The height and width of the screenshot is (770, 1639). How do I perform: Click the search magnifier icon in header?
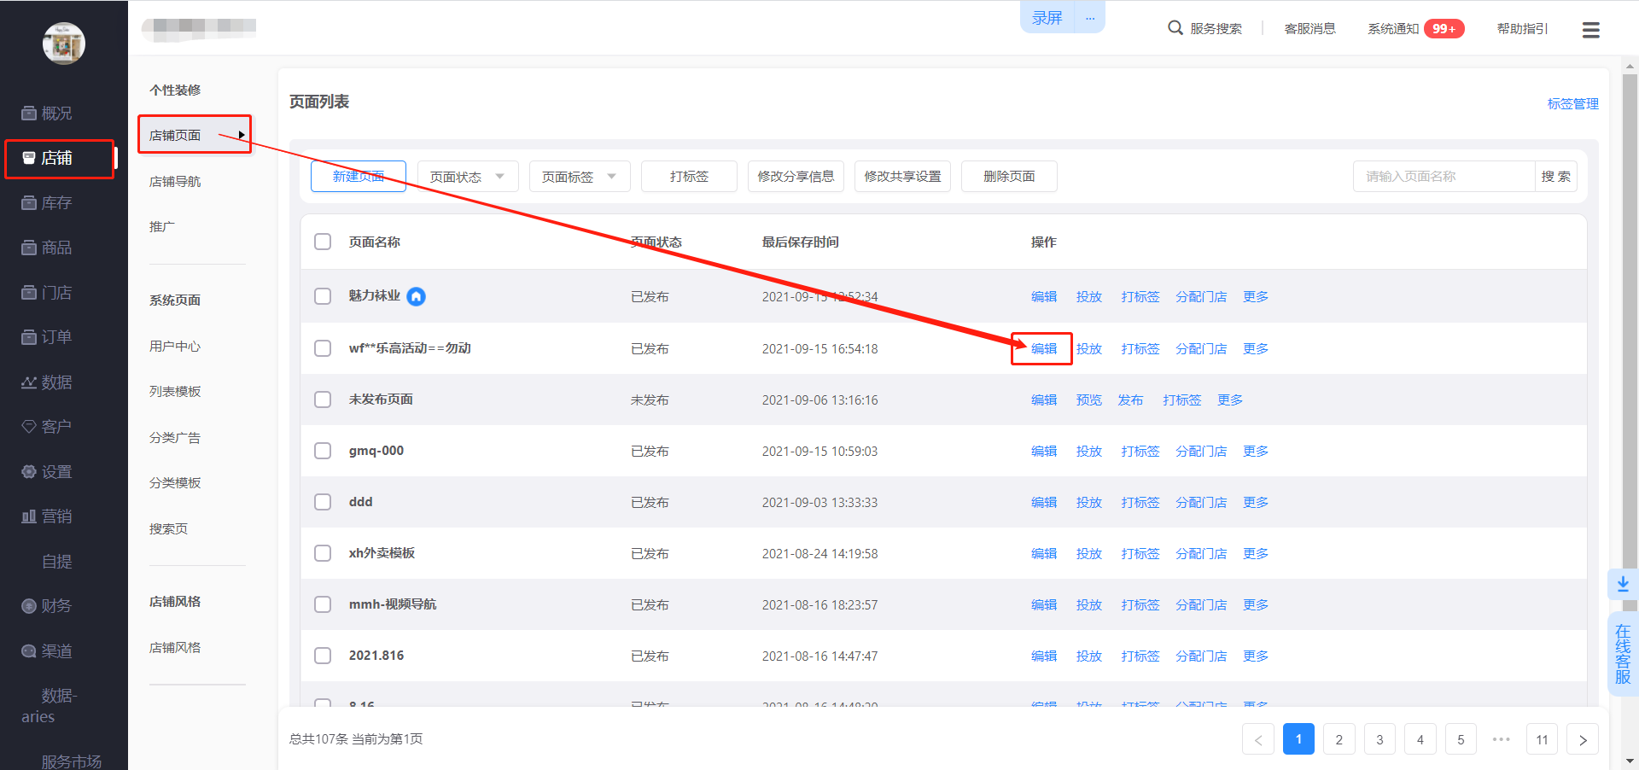pos(1175,28)
